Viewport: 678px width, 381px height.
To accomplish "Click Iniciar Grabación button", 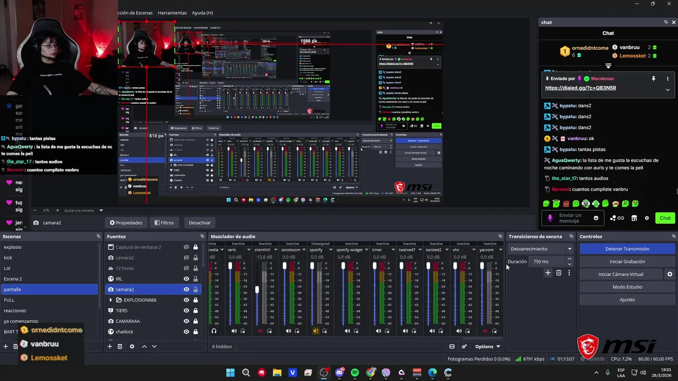I will tap(627, 261).
